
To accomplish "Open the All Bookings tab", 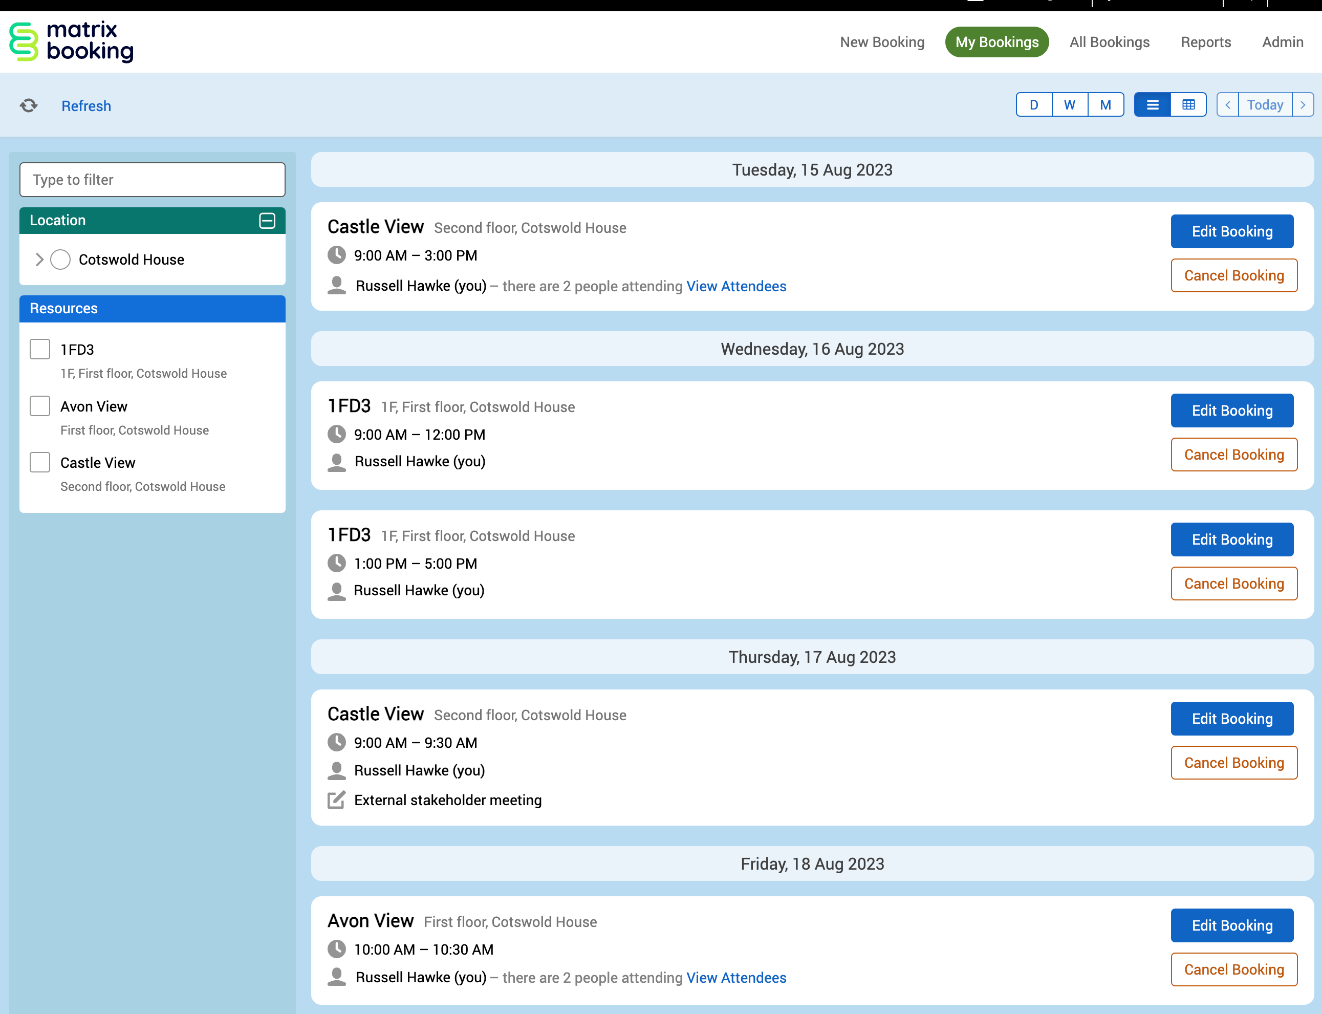I will pyautogui.click(x=1109, y=42).
